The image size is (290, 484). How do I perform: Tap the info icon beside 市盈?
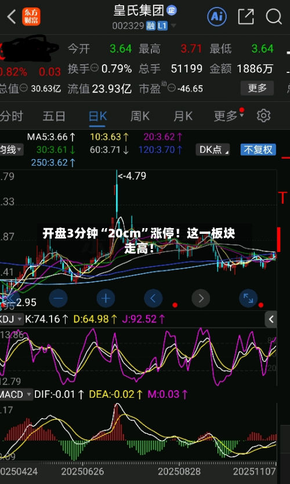pyautogui.click(x=172, y=88)
